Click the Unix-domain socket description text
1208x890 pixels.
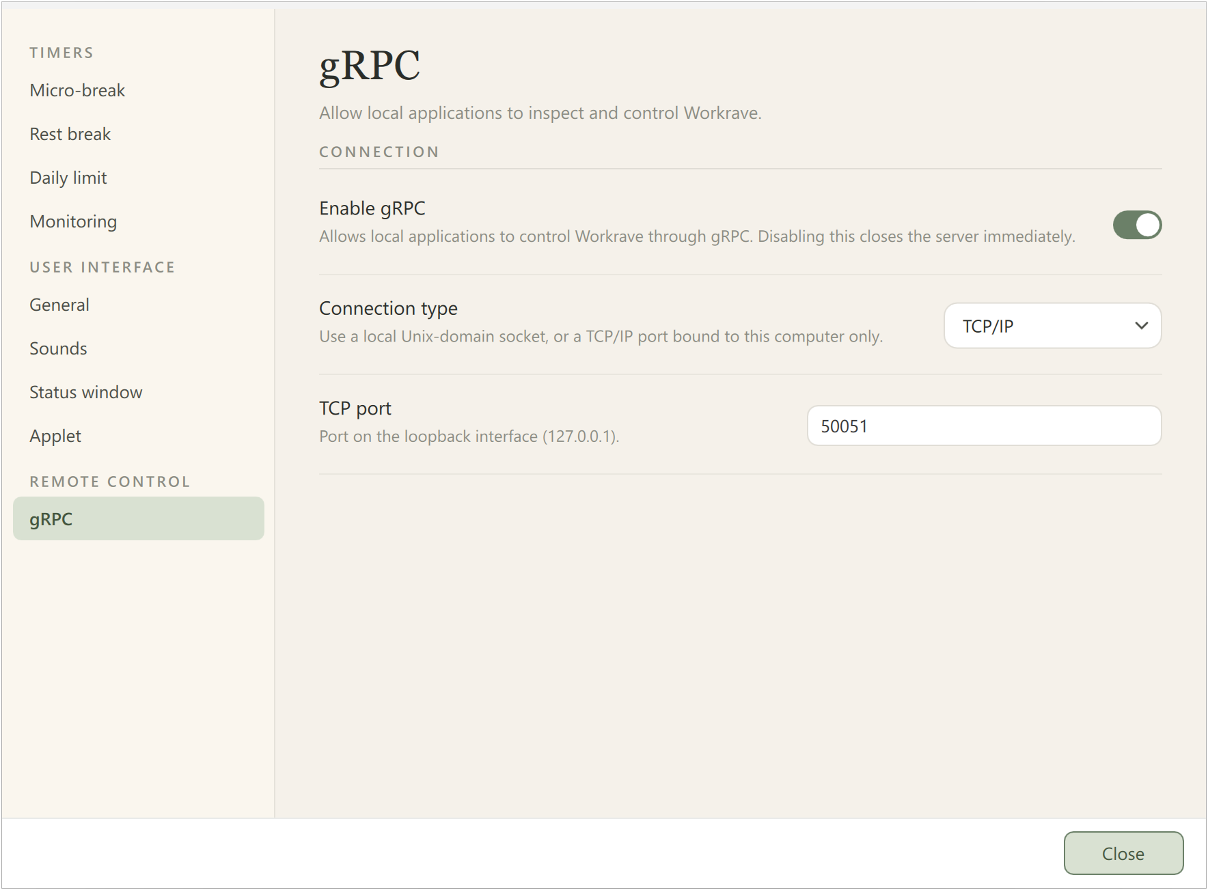[601, 337]
